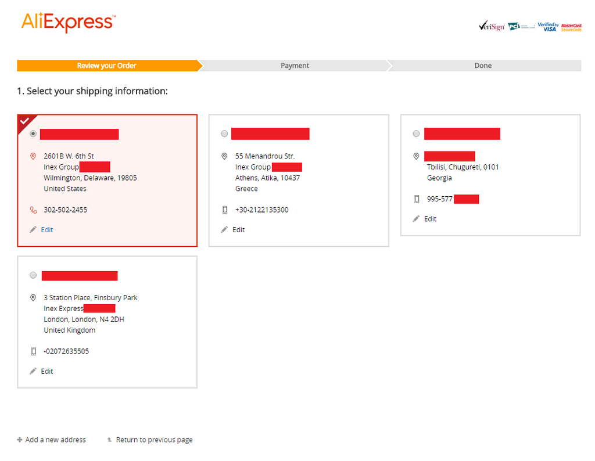Click the return arrow icon at bottom
Image resolution: width=595 pixels, height=461 pixels.
point(109,440)
